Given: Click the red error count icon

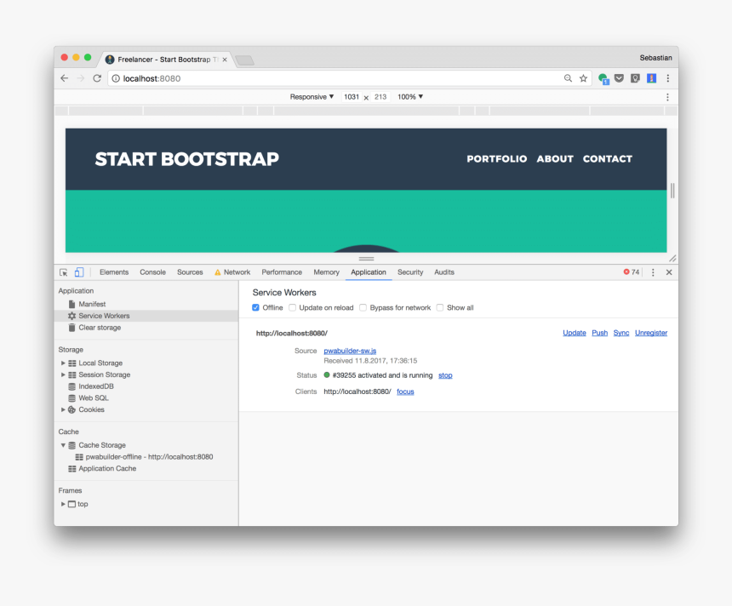Looking at the screenshot, I should 626,272.
